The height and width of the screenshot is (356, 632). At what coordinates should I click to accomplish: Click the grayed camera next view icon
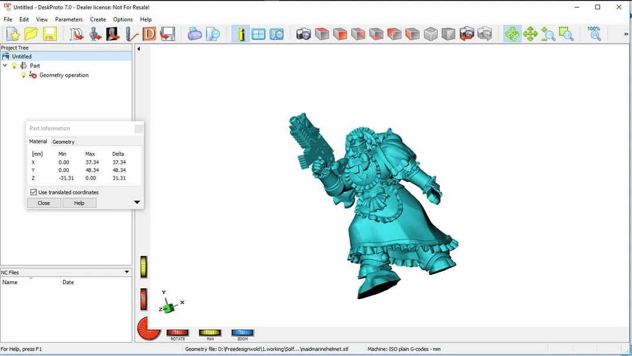[x=485, y=34]
